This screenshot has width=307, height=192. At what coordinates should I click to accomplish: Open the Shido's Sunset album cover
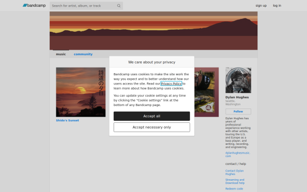click(81, 92)
